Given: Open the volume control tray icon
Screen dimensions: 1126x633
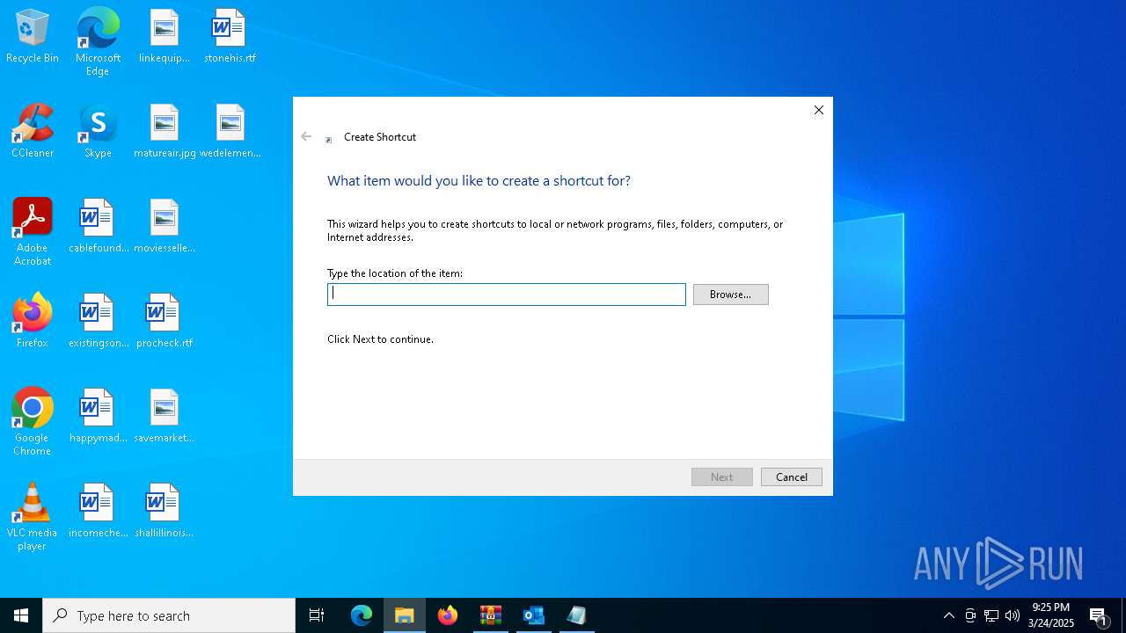Looking at the screenshot, I should [1013, 615].
